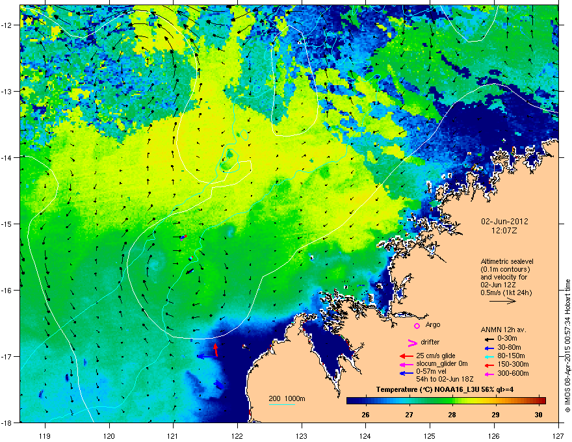The width and height of the screenshot is (572, 442).
Task: Click the '200 1000m' isobath label
Action: tap(287, 398)
